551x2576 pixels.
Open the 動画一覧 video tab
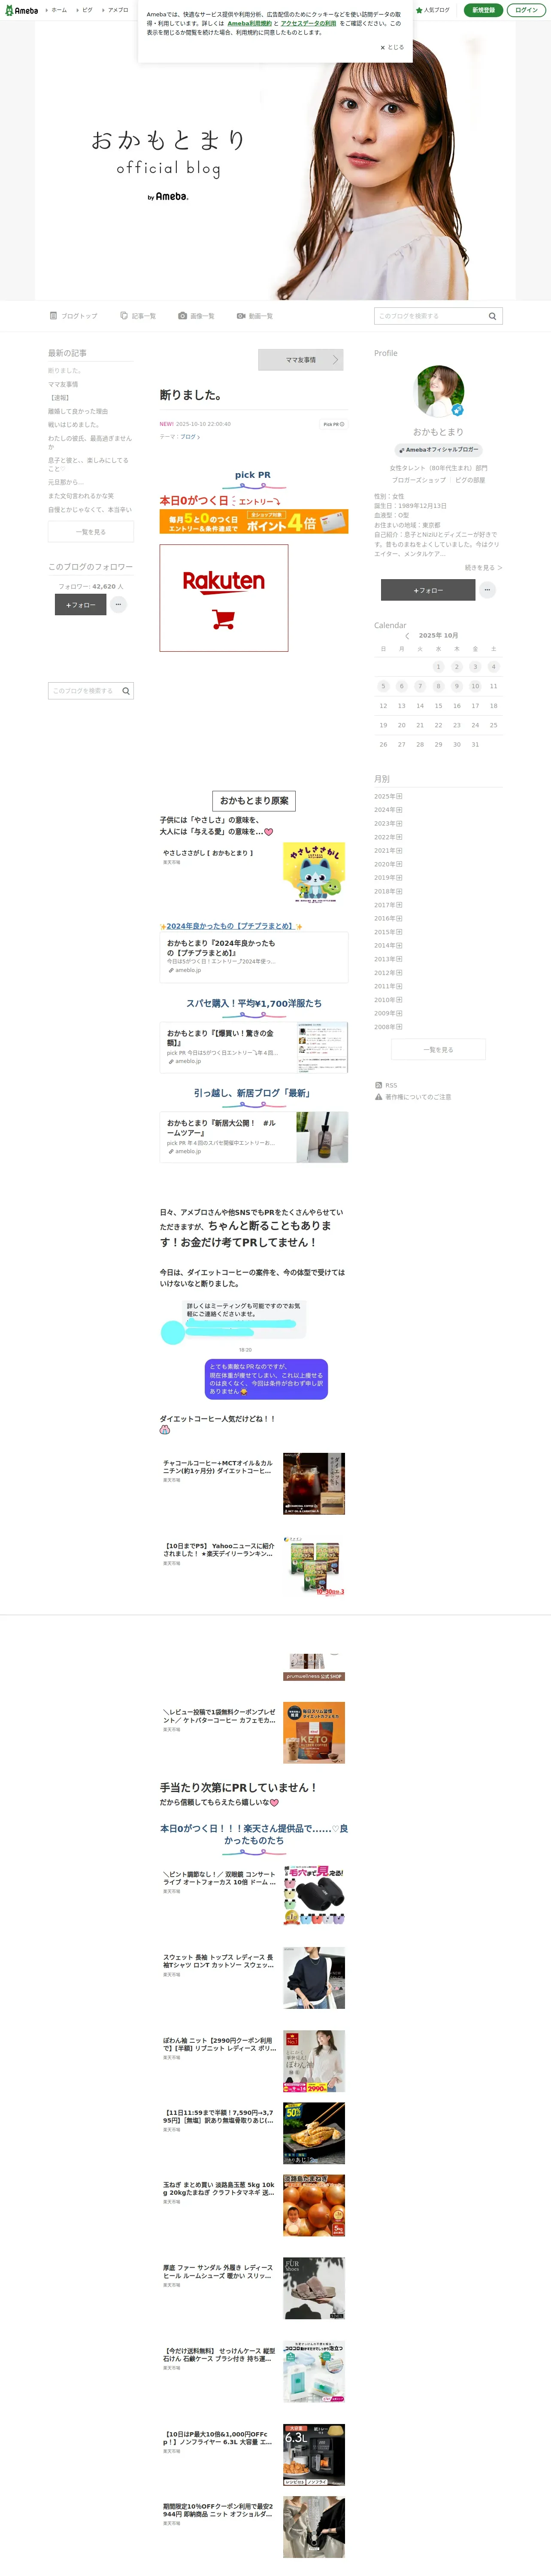pos(255,316)
